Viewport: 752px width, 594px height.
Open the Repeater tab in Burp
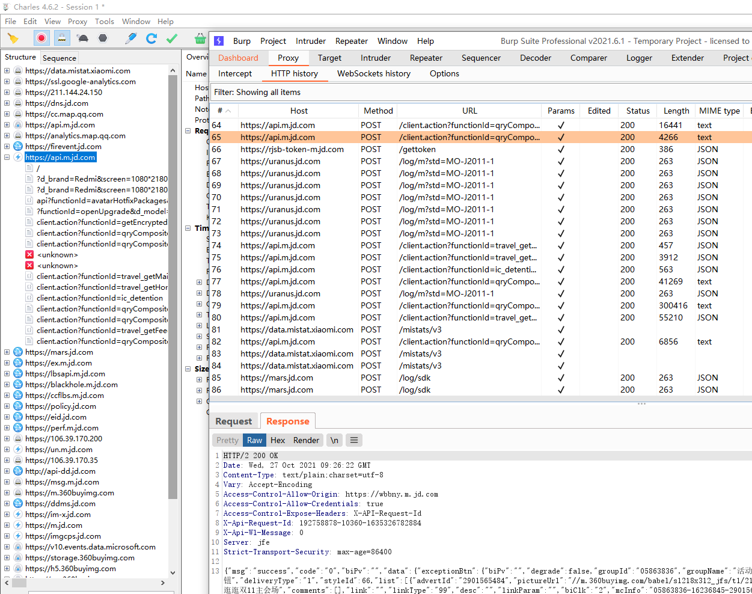coord(426,58)
